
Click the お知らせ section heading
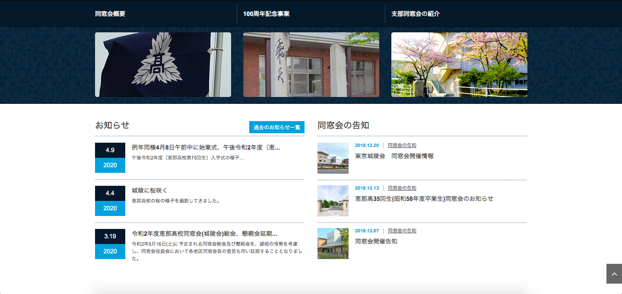click(112, 125)
